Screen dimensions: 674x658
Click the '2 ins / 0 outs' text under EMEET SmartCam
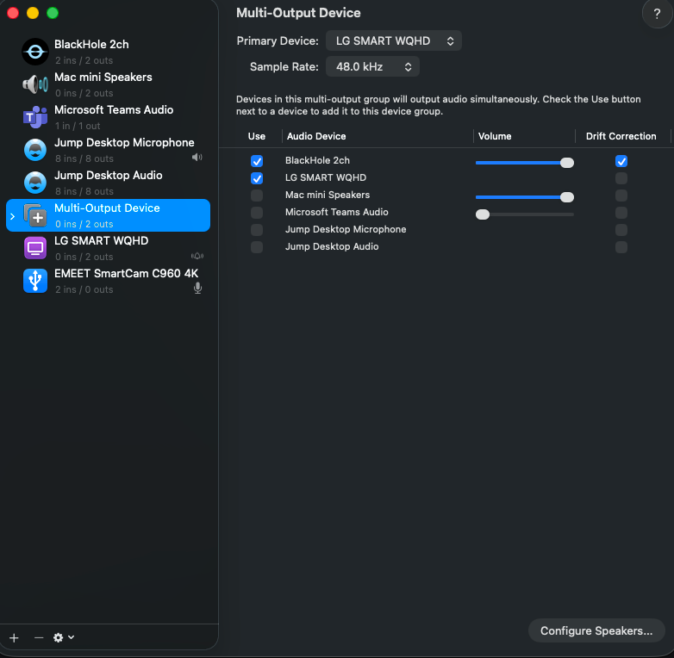tap(84, 289)
